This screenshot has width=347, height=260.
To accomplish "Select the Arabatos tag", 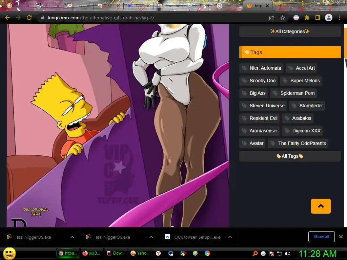I will click(x=298, y=118).
